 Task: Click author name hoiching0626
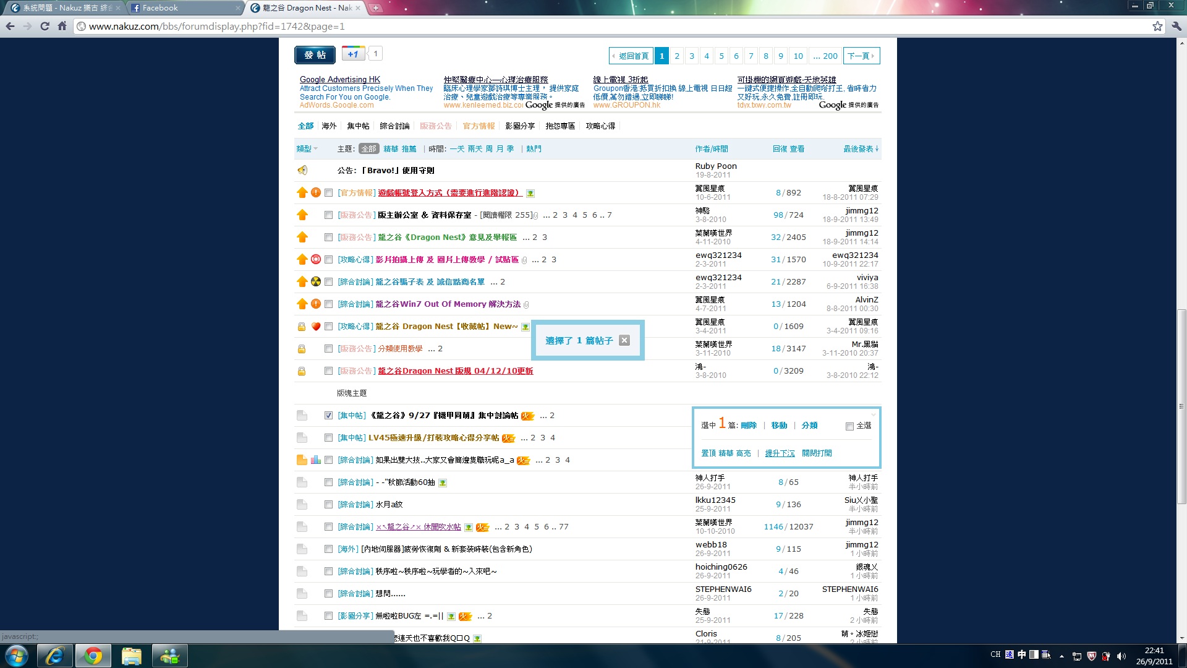pyautogui.click(x=721, y=567)
